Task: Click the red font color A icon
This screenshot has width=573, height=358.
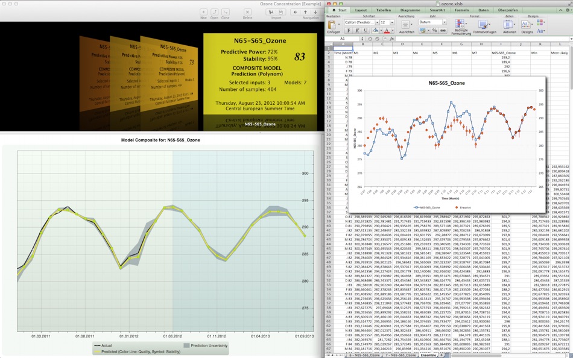Action: pyautogui.click(x=387, y=30)
